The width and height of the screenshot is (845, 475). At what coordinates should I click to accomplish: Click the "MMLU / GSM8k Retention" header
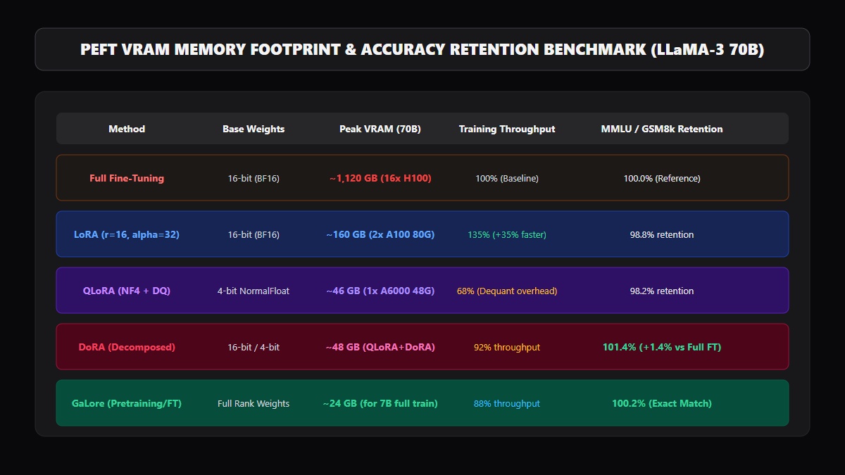(x=662, y=129)
